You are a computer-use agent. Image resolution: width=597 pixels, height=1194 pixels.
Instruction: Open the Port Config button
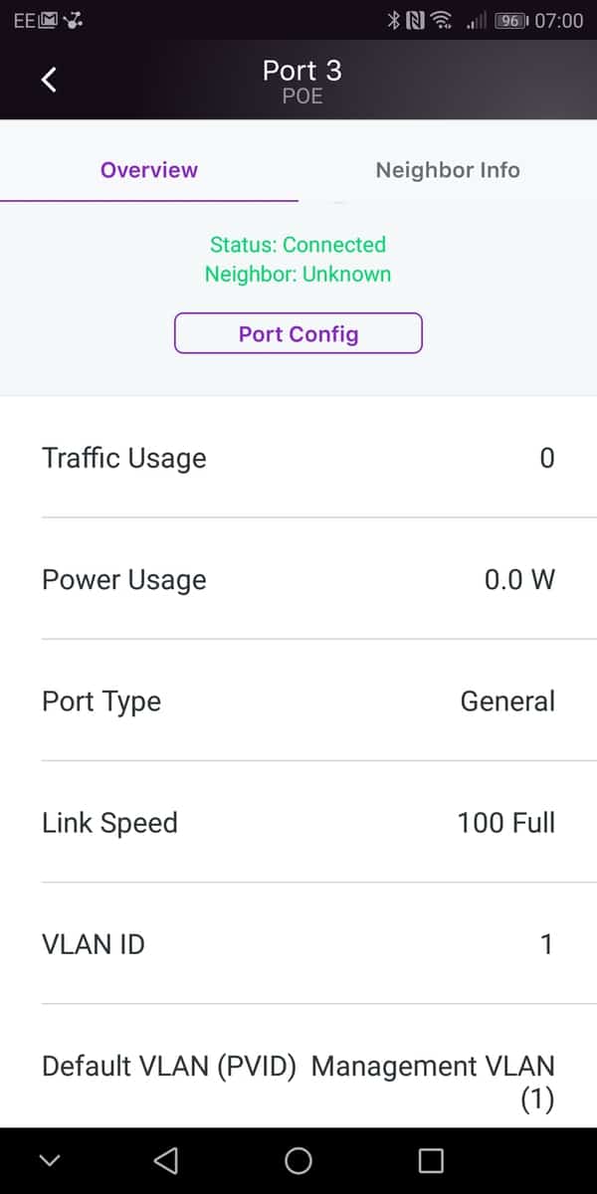(298, 333)
